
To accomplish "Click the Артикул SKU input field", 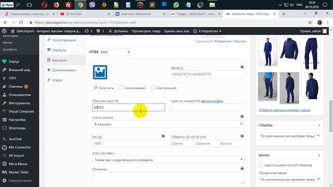I will [207, 74].
